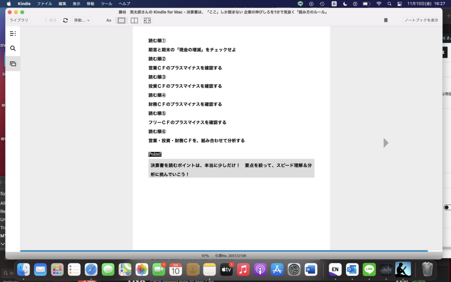The image size is (451, 282).
Task: Open the 表示 menu
Action: (76, 4)
